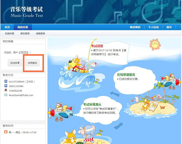Click the 音乐等级考试 site title

tap(27, 9)
